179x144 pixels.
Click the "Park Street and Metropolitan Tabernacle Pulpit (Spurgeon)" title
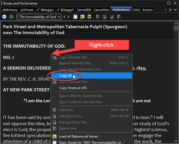65,27
